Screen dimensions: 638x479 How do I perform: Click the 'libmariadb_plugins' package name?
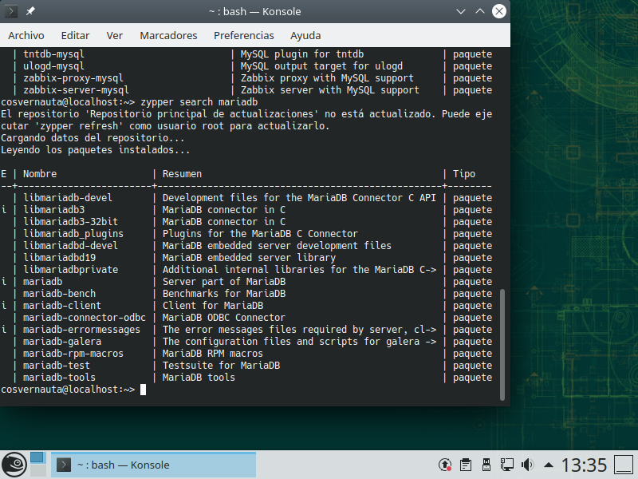click(x=73, y=234)
